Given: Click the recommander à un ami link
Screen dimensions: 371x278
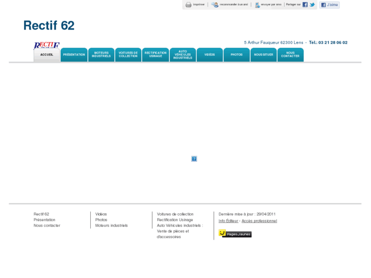Looking at the screenshot, I should click(x=234, y=5).
